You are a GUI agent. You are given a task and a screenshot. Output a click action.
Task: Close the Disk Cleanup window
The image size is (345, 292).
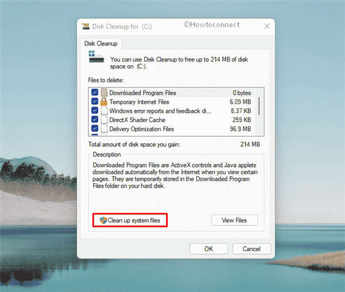[267, 26]
